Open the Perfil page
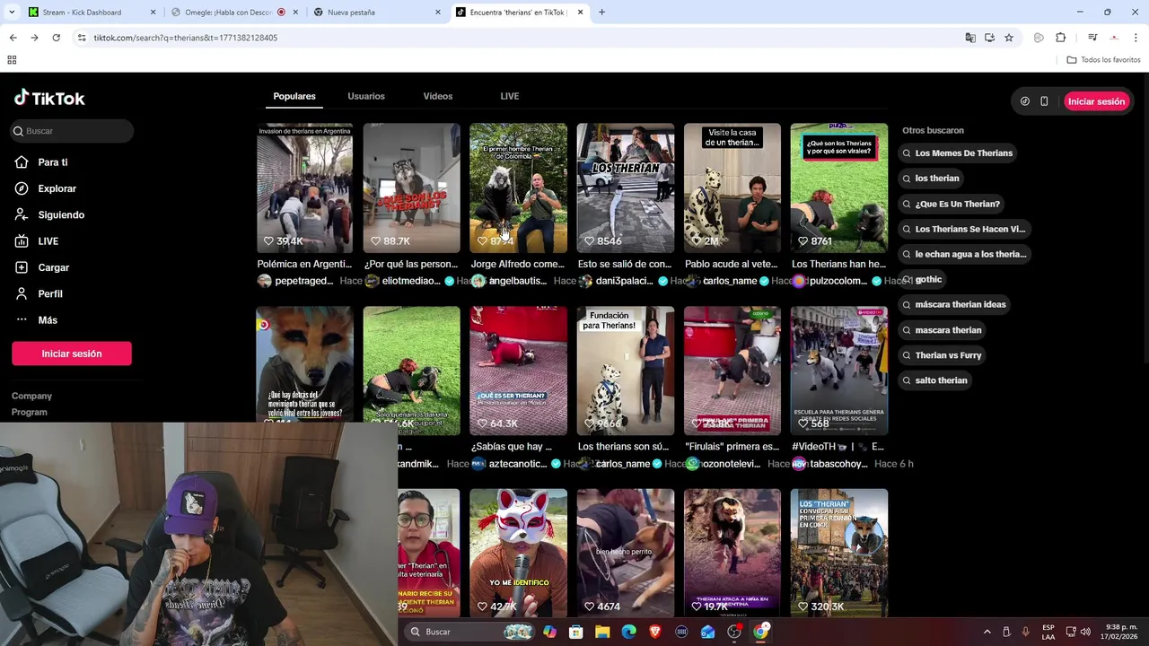The image size is (1149, 646). (x=49, y=293)
